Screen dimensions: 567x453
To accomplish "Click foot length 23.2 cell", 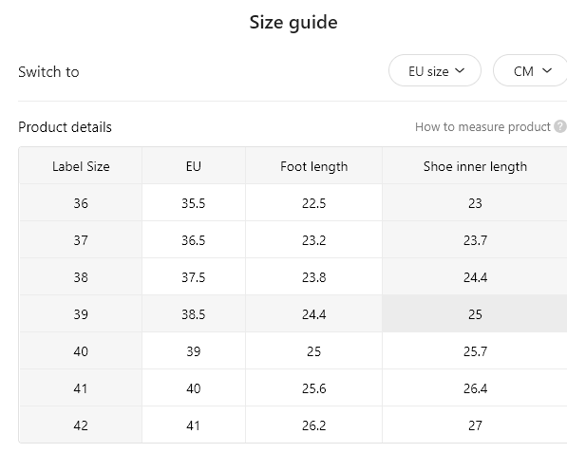I will pyautogui.click(x=313, y=239).
